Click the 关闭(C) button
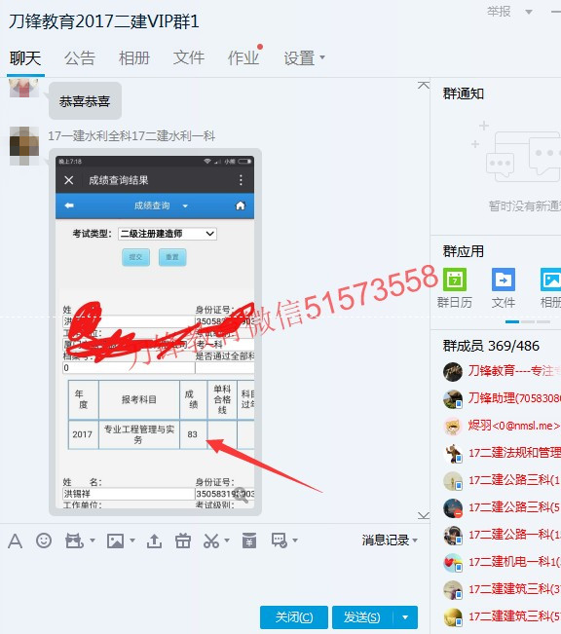Viewport: 561px width, 634px height. (294, 617)
